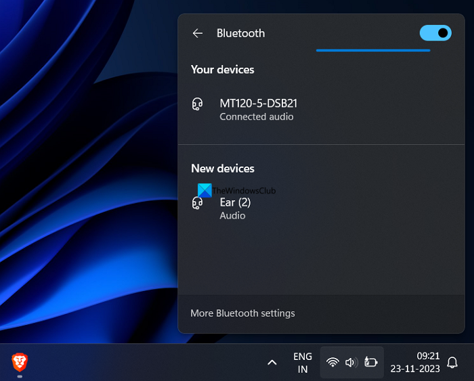474x381 pixels.
Task: Pair the new Ear (2) audio device
Action: [322, 208]
